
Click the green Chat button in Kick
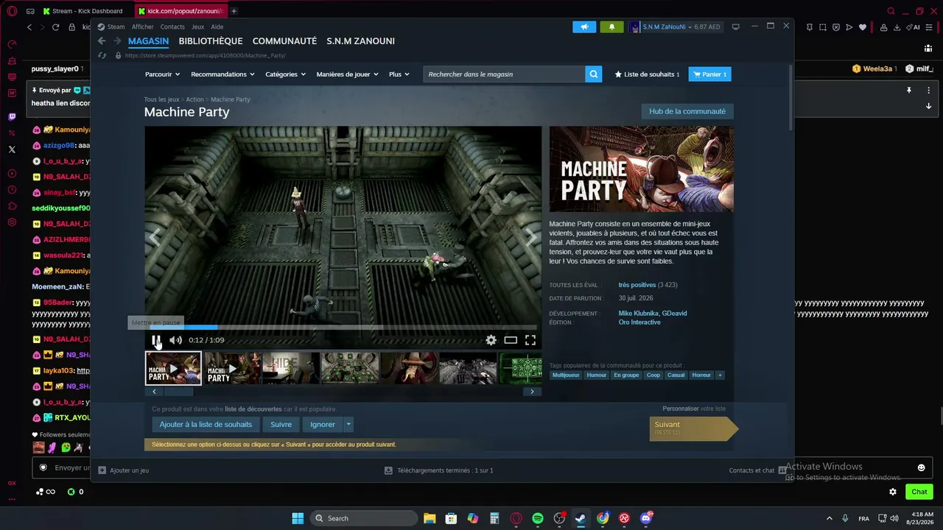point(919,492)
